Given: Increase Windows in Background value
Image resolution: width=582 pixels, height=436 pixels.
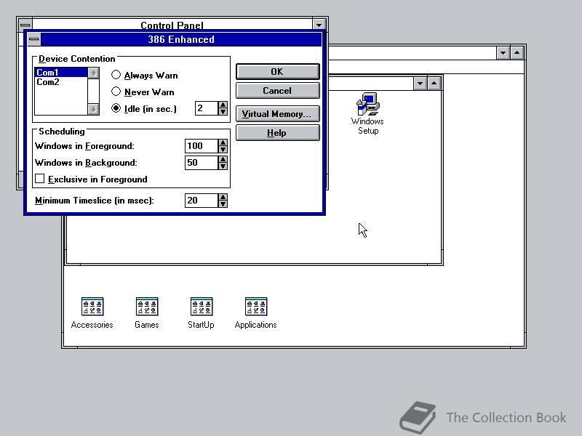Looking at the screenshot, I should [x=223, y=159].
